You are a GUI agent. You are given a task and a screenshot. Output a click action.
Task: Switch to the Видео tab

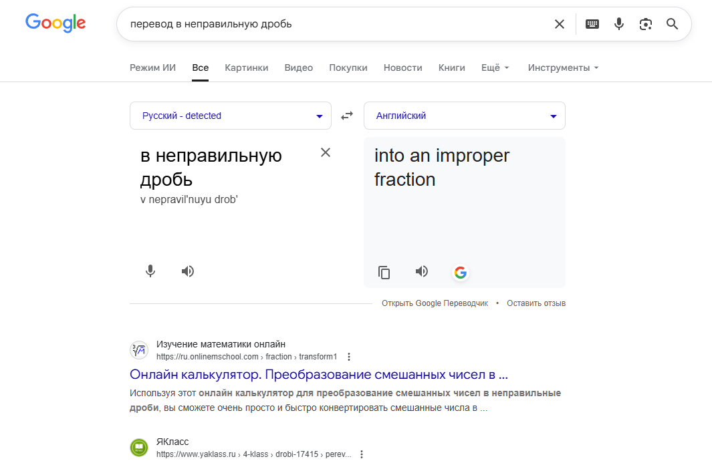click(x=298, y=67)
